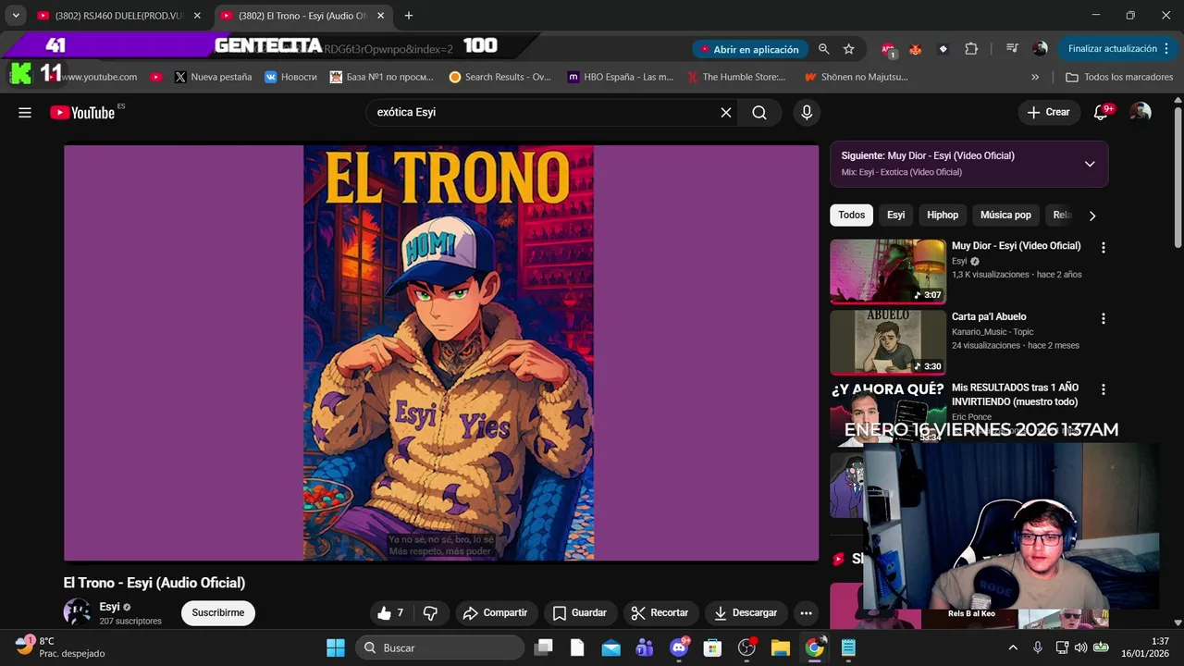Screen dimensions: 1184x666
Task: Open a new browser tab
Action: 408,16
